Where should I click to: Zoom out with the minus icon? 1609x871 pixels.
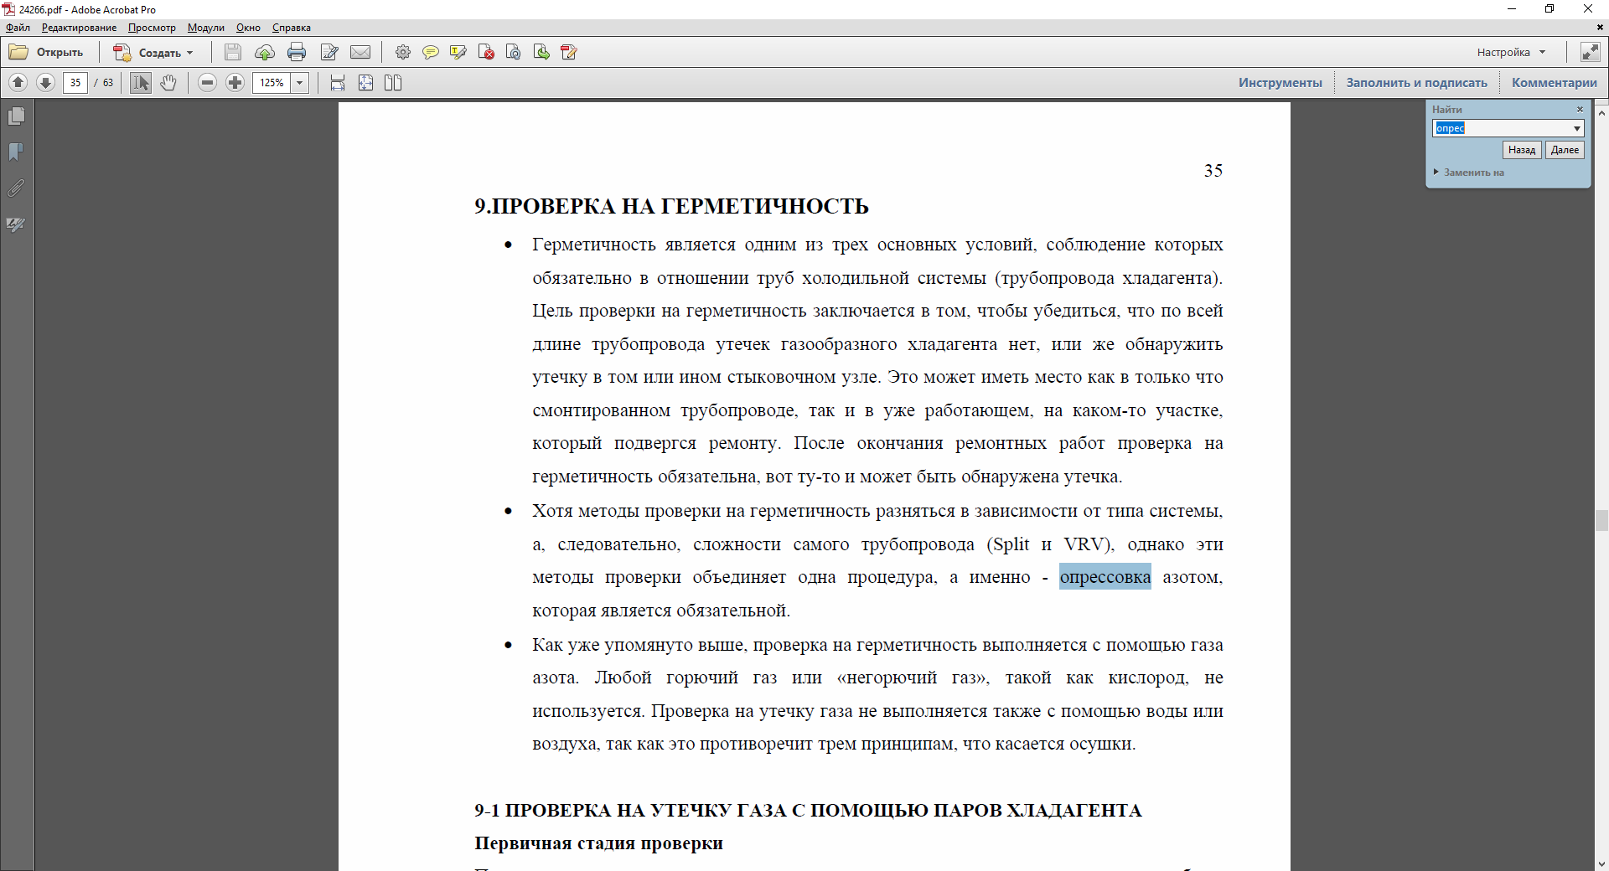(x=208, y=83)
